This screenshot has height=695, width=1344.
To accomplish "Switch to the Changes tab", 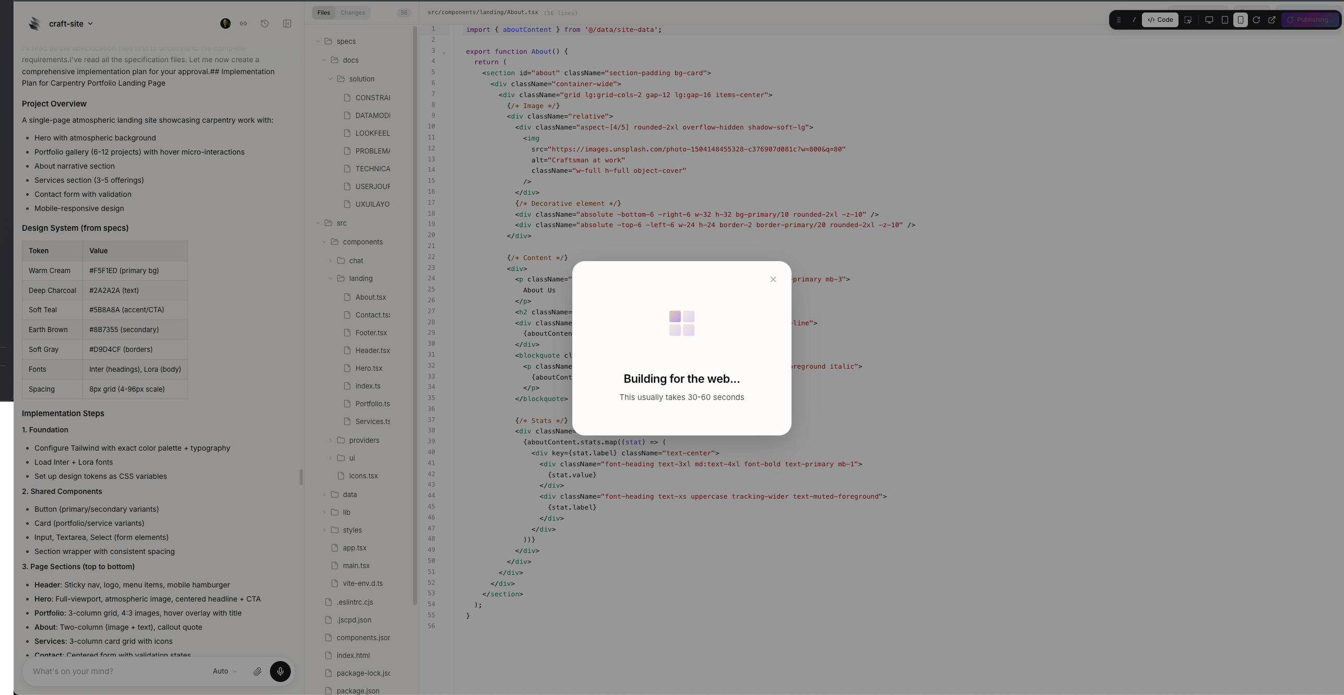I will [352, 13].
